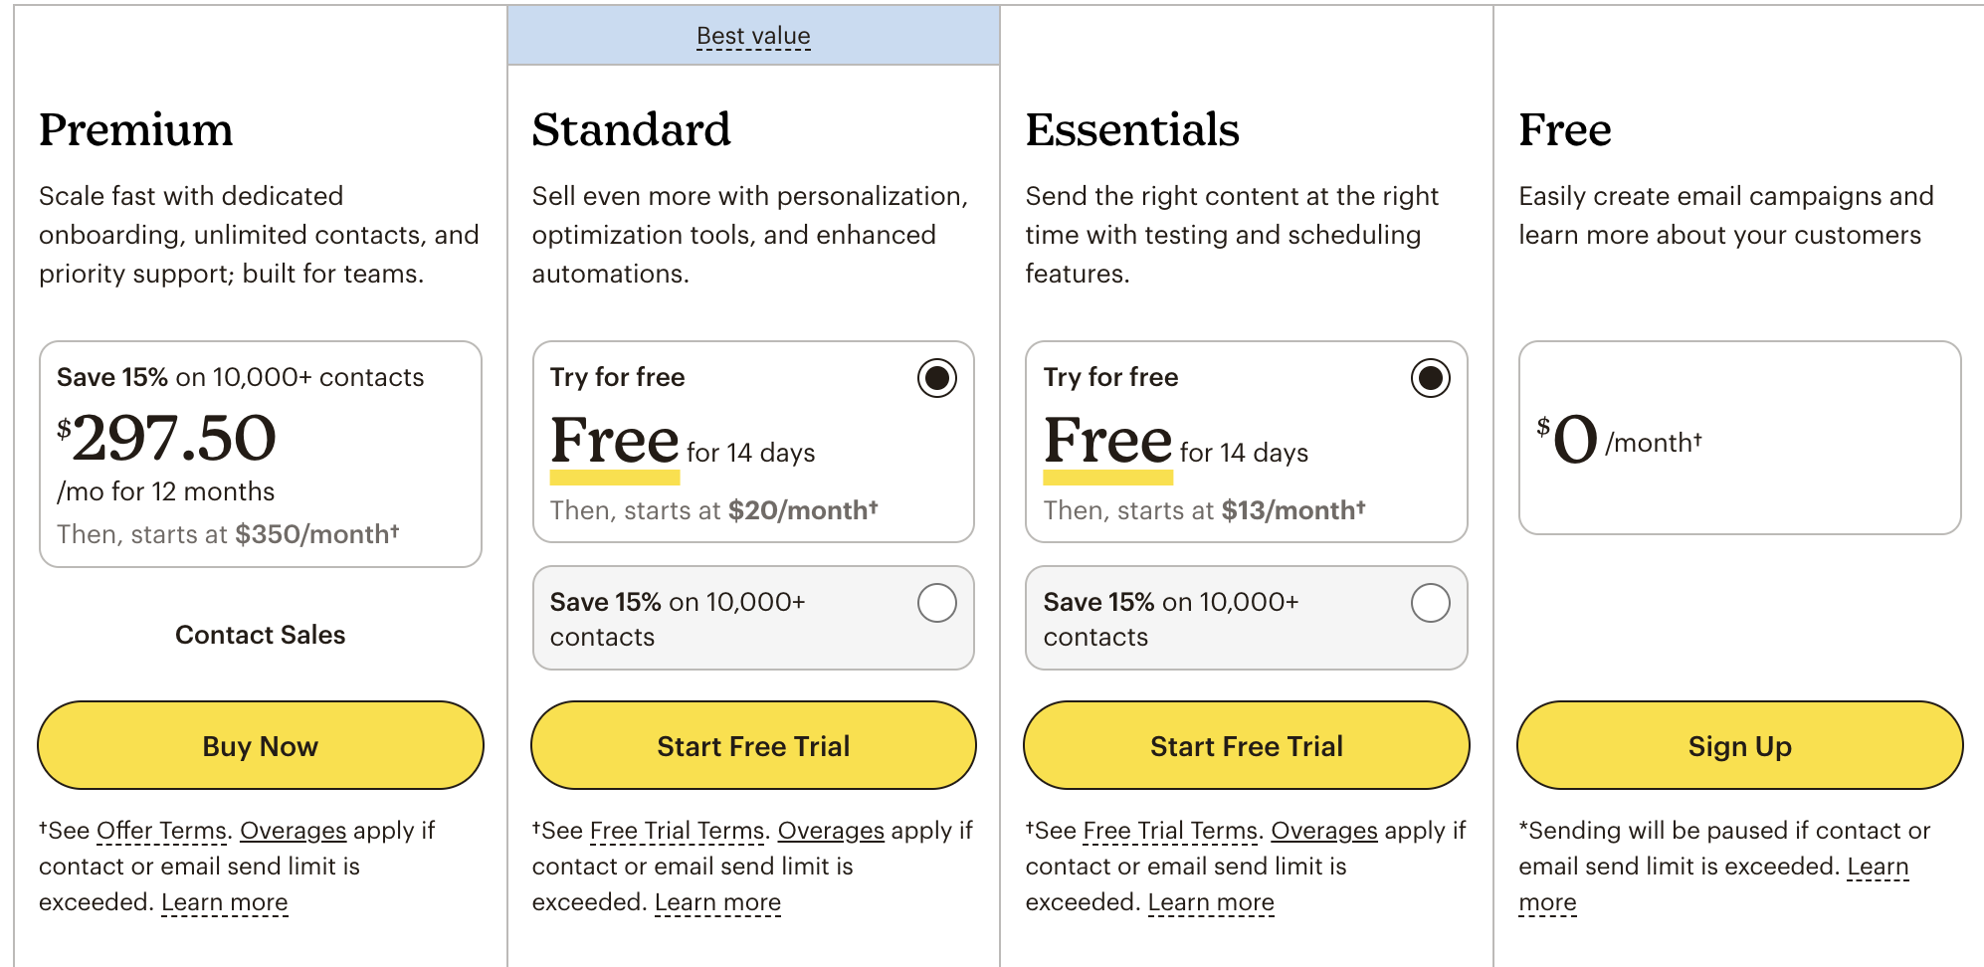Screen dimensions: 1984x967
Task: Select Essentials Save 15% radio option
Action: coord(1430,603)
